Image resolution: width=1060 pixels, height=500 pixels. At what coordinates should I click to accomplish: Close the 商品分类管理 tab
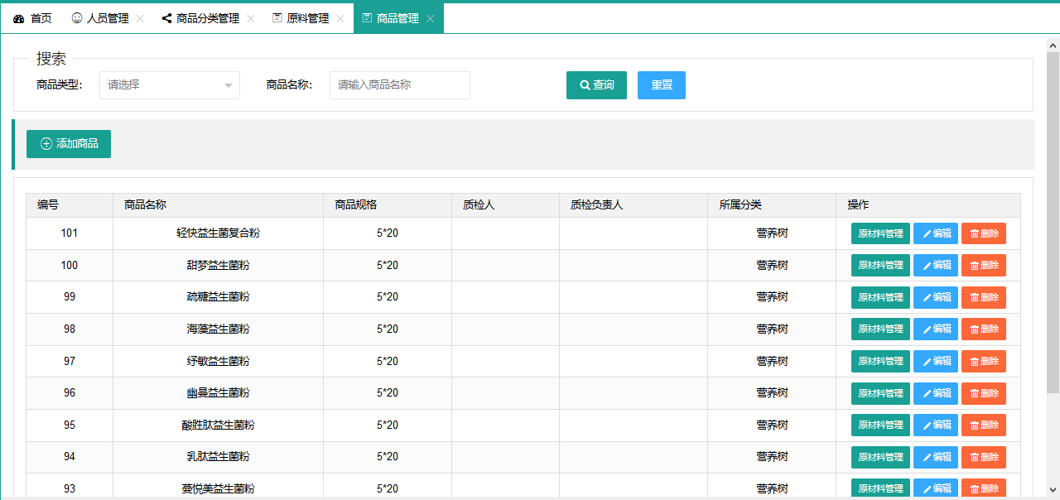[x=251, y=18]
